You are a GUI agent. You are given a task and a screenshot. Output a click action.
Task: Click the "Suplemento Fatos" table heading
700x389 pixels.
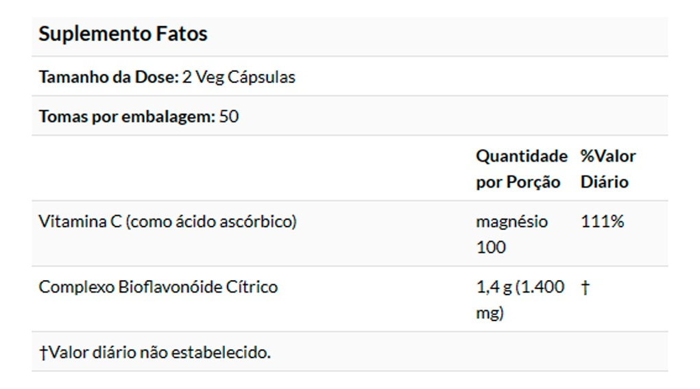[x=123, y=34]
